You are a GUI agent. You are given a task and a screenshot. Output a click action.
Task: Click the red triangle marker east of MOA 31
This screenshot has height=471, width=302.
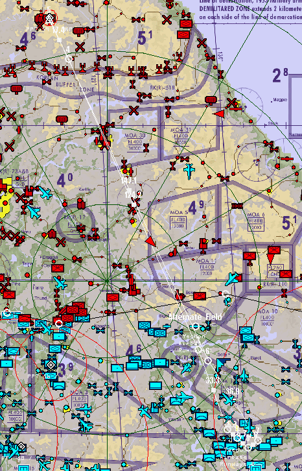tap(220, 114)
